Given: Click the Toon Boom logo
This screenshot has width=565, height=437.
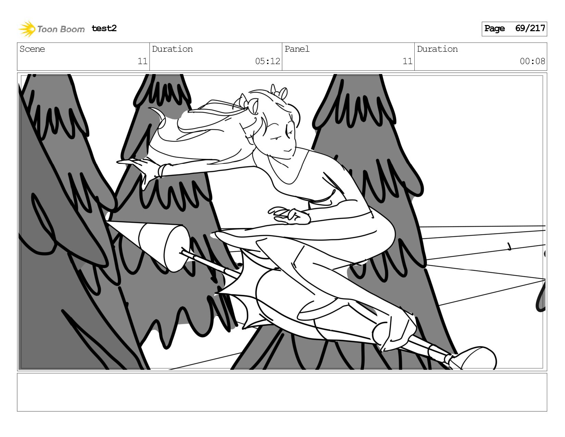Looking at the screenshot, I should click(x=51, y=29).
